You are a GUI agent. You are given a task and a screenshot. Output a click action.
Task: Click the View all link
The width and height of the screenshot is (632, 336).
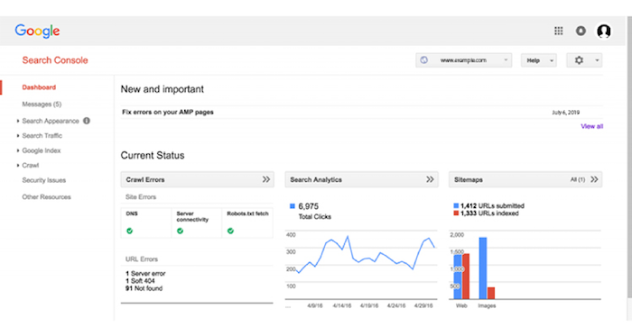(x=591, y=126)
